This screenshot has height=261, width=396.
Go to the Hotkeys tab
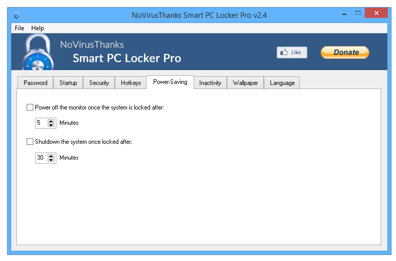coord(131,83)
